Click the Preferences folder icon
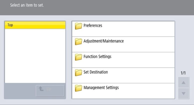Viewport: 194px width, 105px height. pyautogui.click(x=79, y=26)
